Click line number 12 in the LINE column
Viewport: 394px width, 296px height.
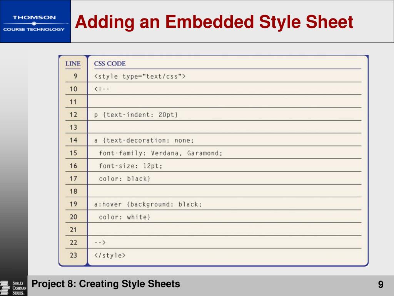coord(73,114)
